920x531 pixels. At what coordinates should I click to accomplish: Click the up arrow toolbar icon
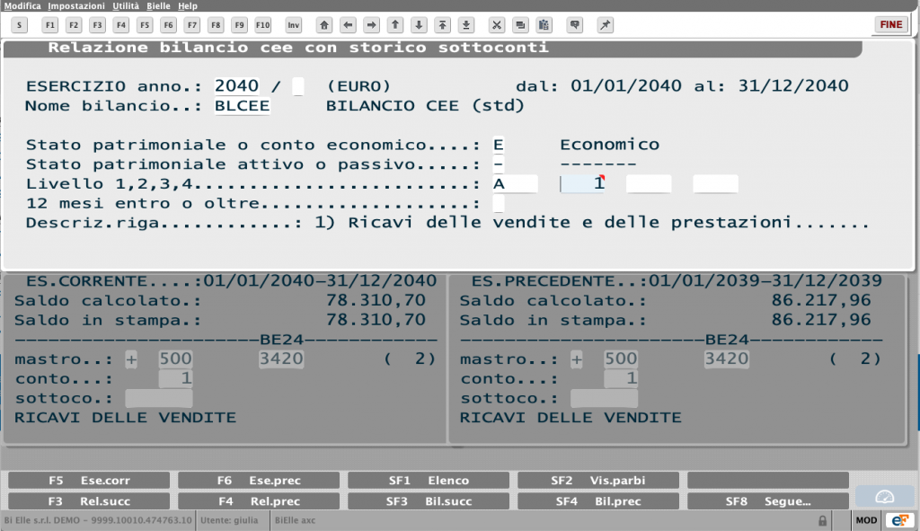[x=395, y=25]
